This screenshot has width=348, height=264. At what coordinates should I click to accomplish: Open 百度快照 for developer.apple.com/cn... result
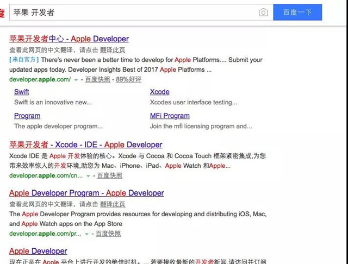pyautogui.click(x=110, y=175)
